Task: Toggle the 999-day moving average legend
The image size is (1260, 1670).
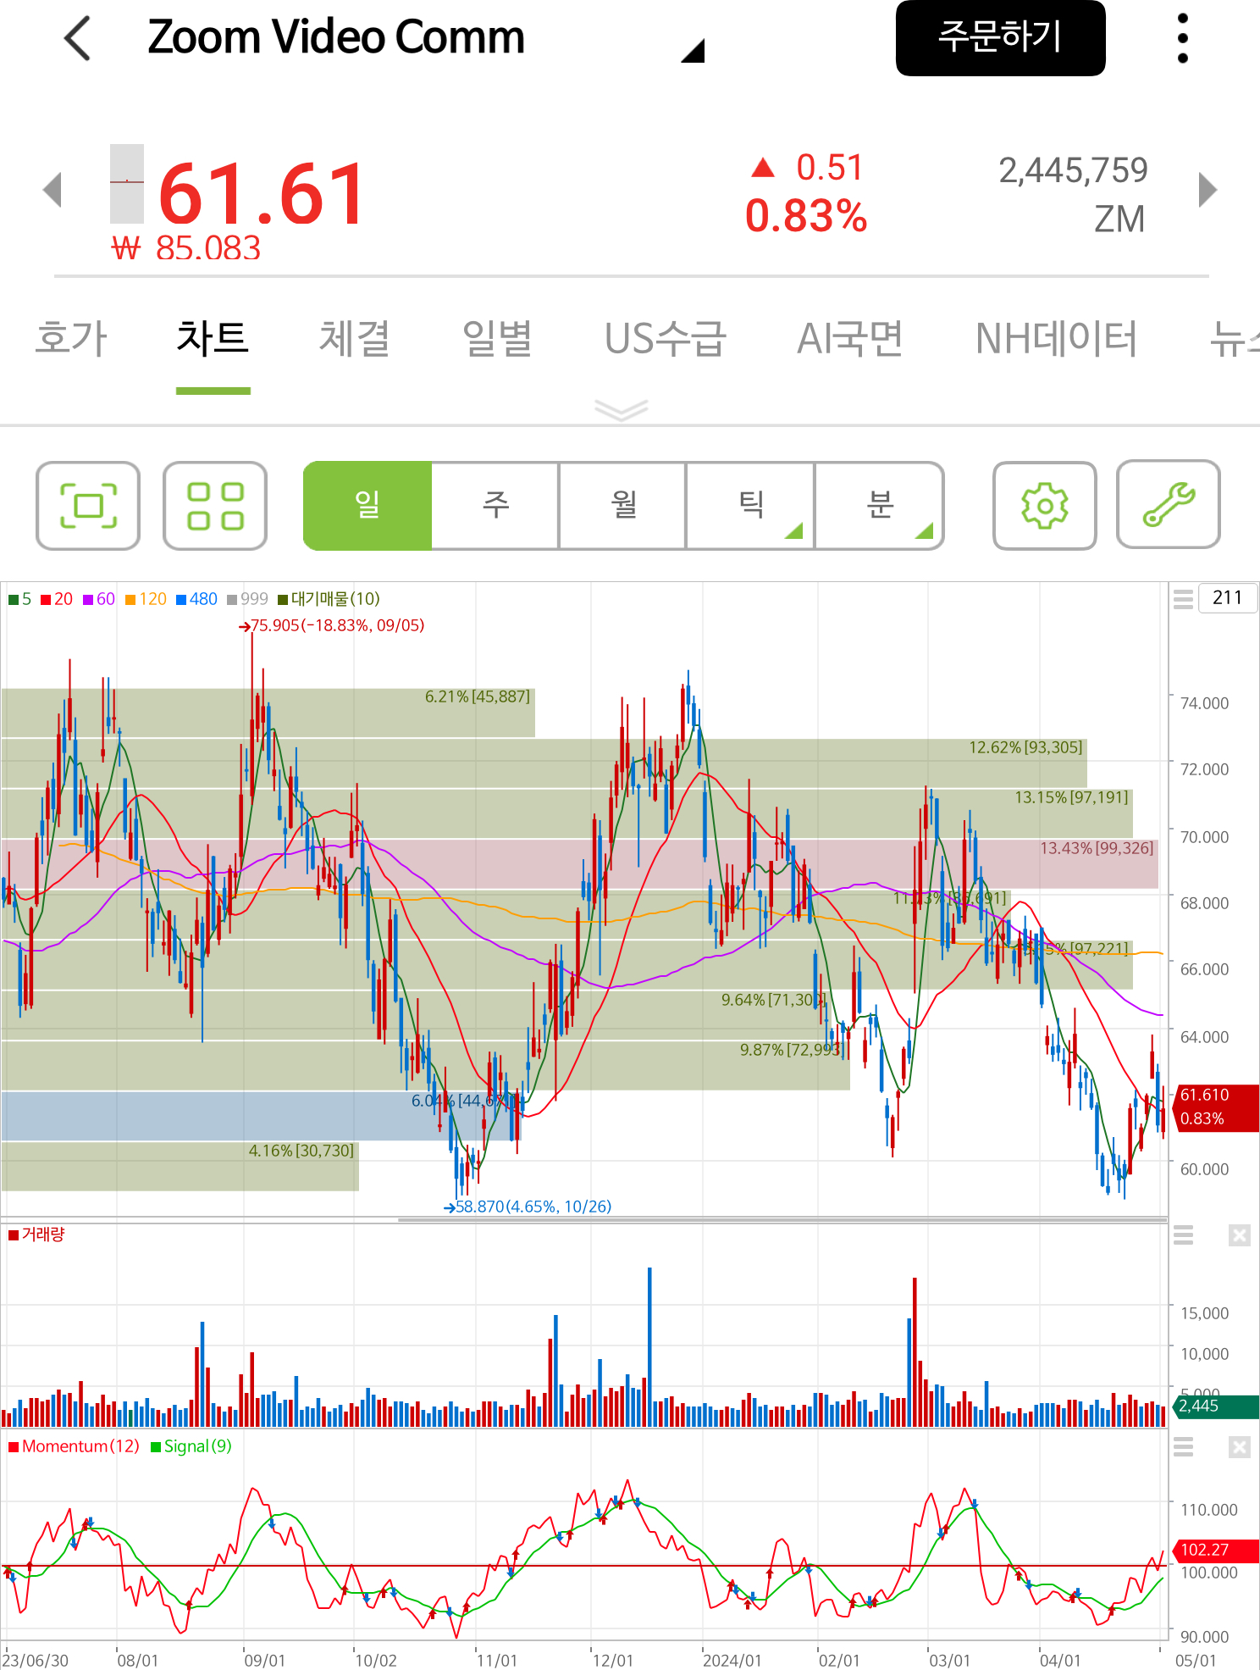Action: (x=247, y=599)
